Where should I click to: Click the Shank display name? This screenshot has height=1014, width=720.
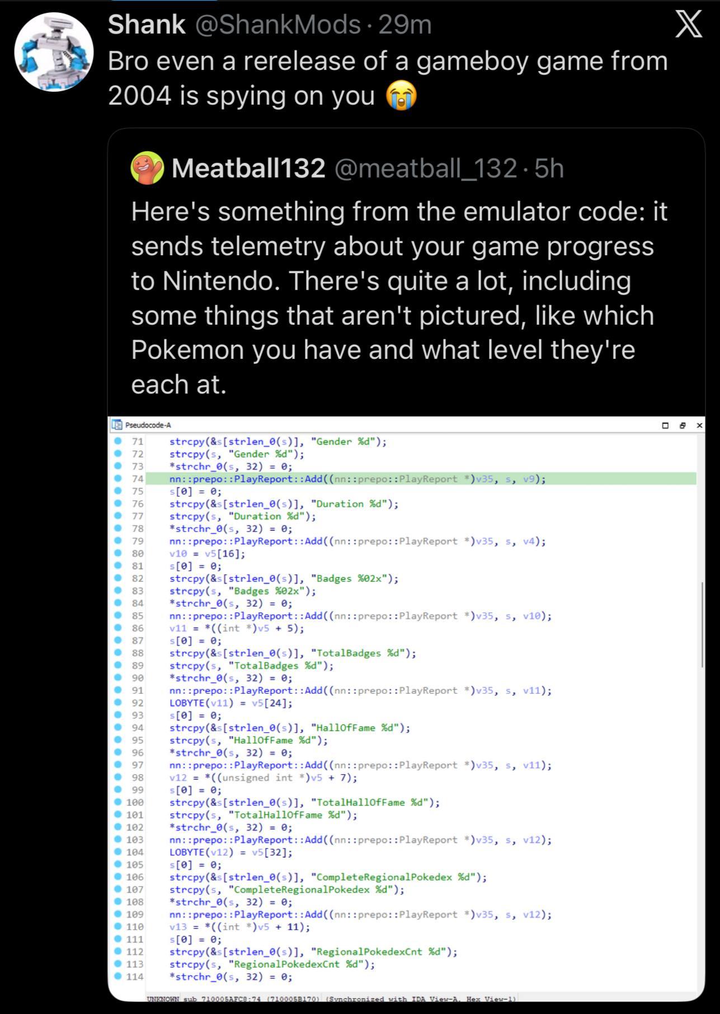[146, 25]
